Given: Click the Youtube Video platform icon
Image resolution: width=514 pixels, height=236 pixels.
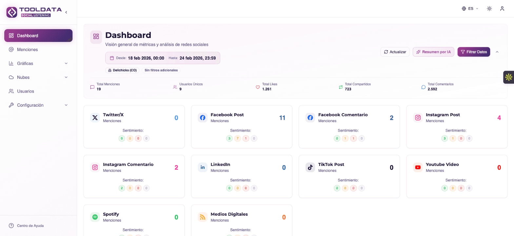Looking at the screenshot, I should [x=418, y=167].
